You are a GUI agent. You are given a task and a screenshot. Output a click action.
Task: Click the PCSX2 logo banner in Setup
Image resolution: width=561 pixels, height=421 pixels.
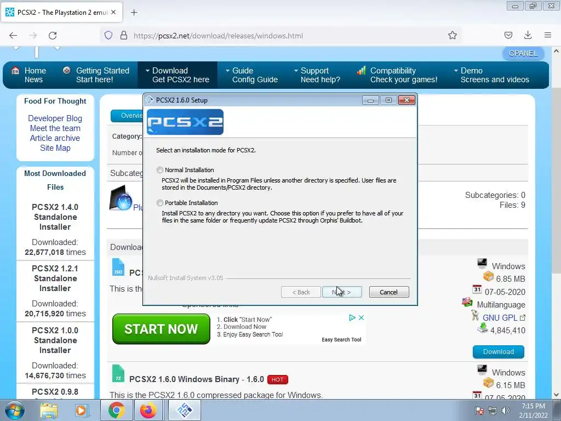pos(185,122)
